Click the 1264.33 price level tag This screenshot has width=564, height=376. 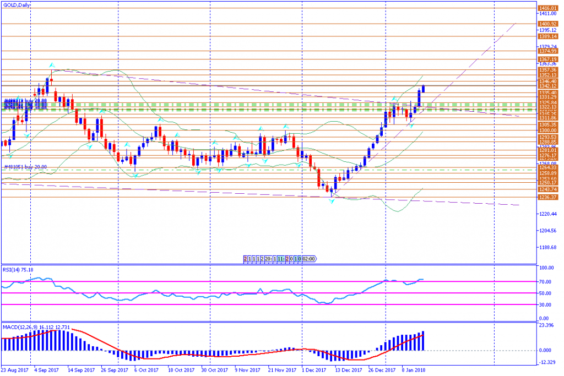point(548,167)
